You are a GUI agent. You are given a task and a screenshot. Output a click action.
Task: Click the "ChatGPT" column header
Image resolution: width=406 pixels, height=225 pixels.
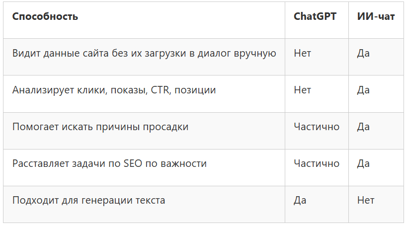pyautogui.click(x=315, y=16)
